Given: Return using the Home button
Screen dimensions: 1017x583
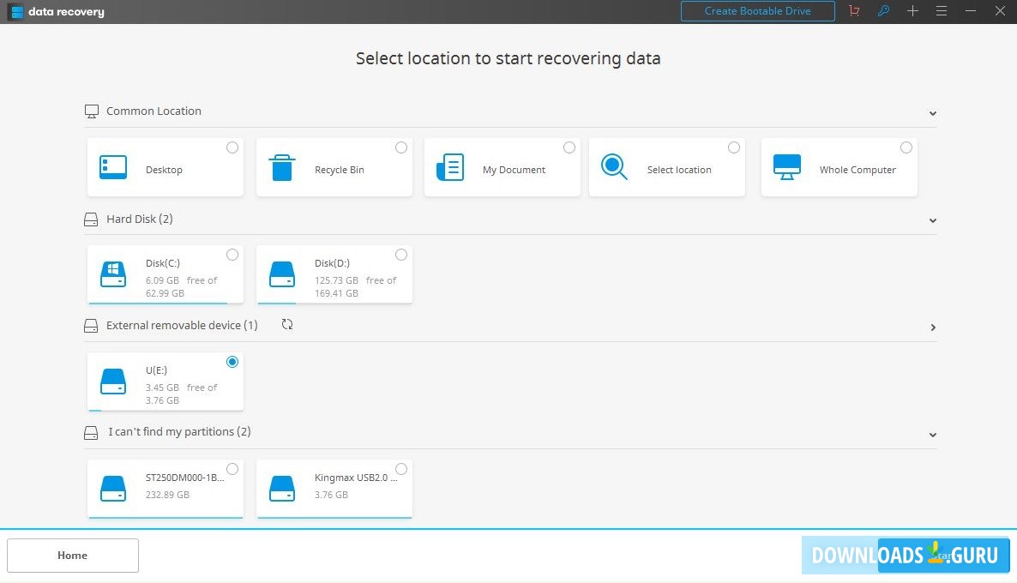Looking at the screenshot, I should [72, 555].
